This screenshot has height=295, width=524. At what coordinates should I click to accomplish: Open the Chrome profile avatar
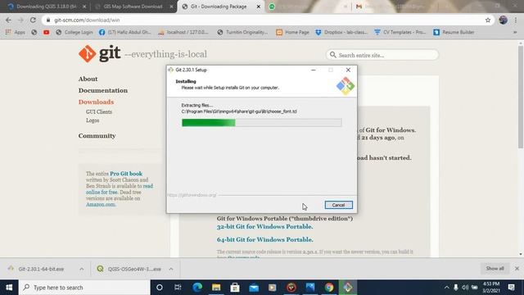(503, 20)
